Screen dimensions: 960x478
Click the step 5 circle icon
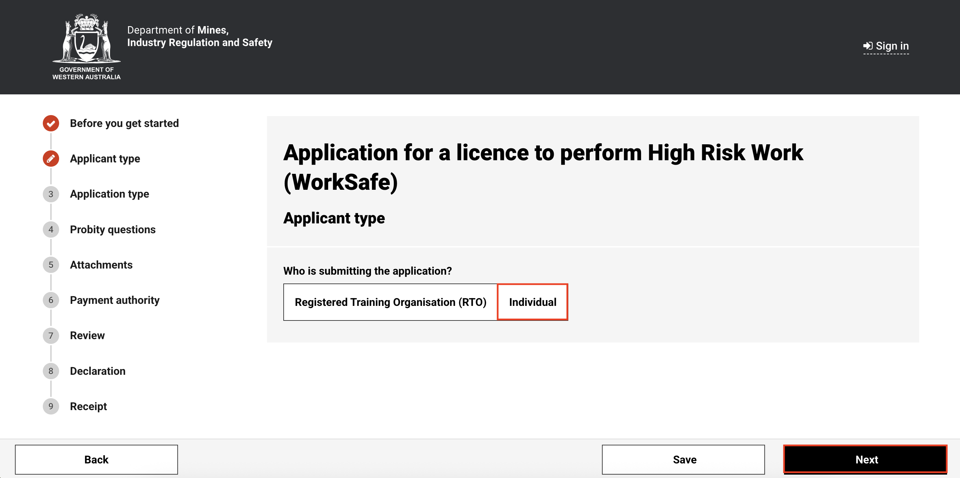coord(51,265)
